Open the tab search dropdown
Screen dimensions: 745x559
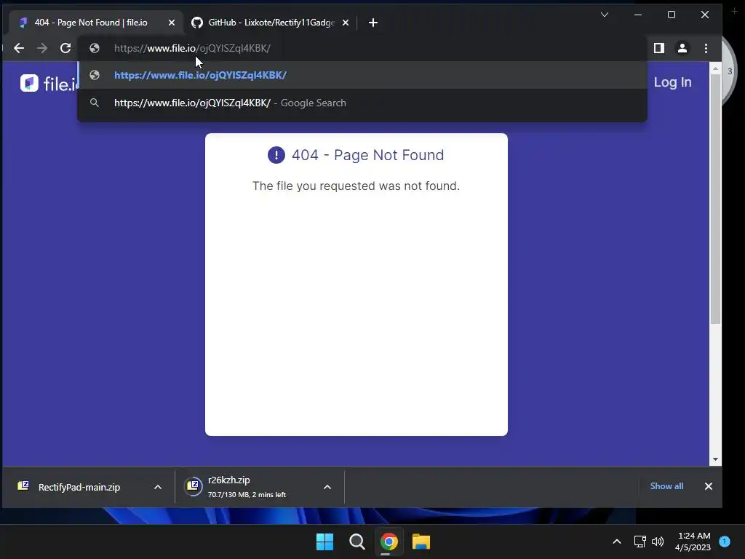(605, 15)
